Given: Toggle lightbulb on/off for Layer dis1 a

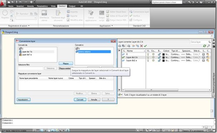Looking at the screenshot, I should point(148,60).
